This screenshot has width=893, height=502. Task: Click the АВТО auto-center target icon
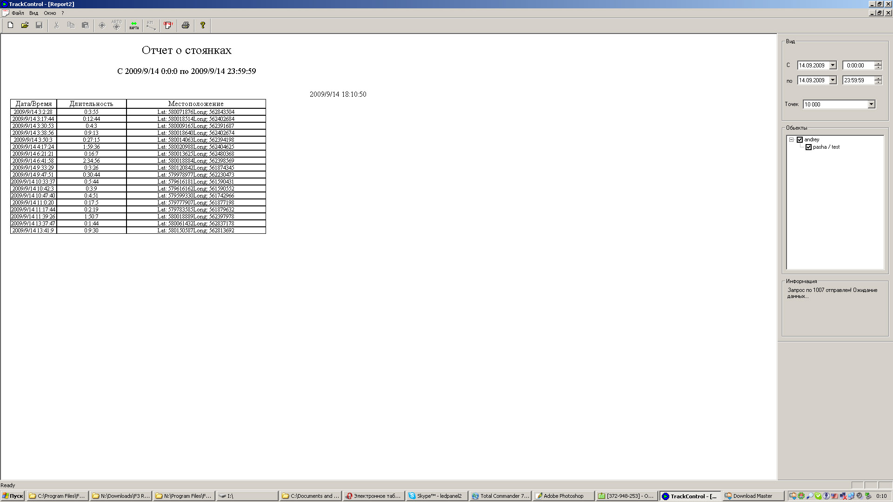pyautogui.click(x=116, y=25)
